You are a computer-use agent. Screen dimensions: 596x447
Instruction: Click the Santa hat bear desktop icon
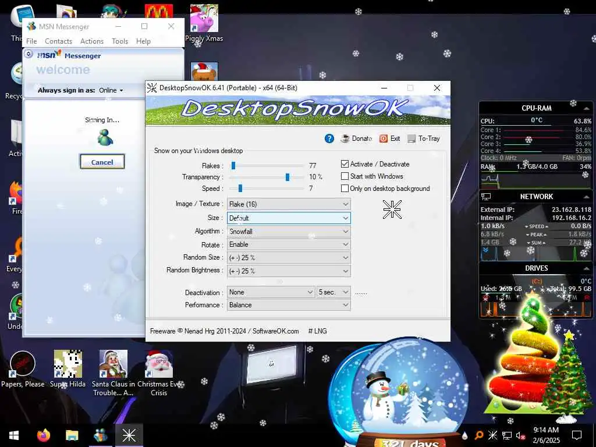[x=204, y=72]
